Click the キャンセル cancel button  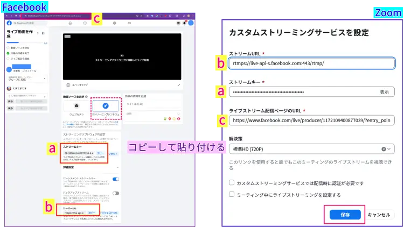click(x=379, y=214)
